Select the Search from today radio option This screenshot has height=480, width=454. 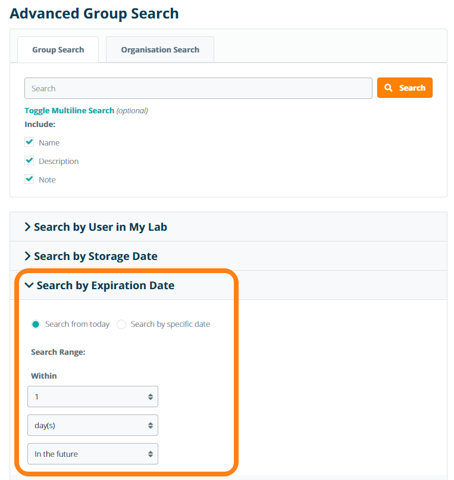pyautogui.click(x=36, y=324)
